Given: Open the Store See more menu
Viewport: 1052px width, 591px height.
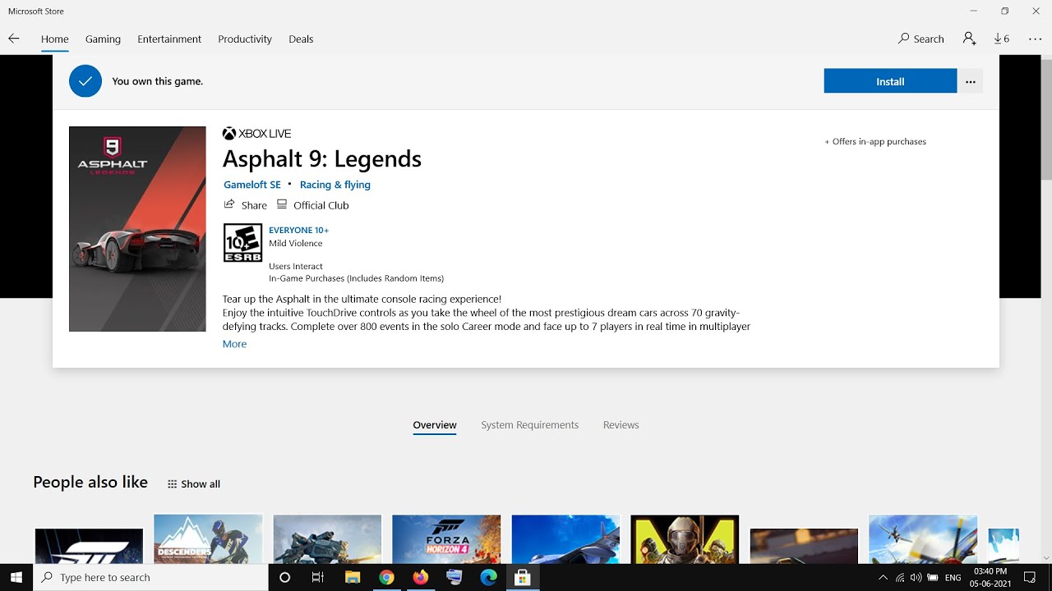Looking at the screenshot, I should pyautogui.click(x=1035, y=39).
